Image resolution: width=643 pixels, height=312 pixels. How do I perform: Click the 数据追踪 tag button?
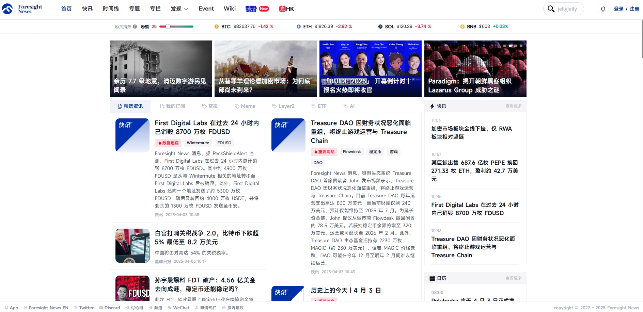tap(168, 143)
